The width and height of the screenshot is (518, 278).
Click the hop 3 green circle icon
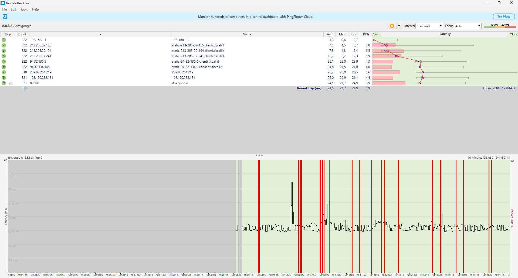4,51
